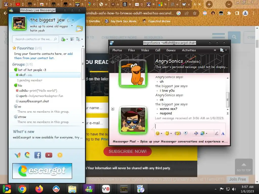Viewport: 259px width, 194px height.
Task: Open the YouTube icon in Messenger footer
Action: 49,155
